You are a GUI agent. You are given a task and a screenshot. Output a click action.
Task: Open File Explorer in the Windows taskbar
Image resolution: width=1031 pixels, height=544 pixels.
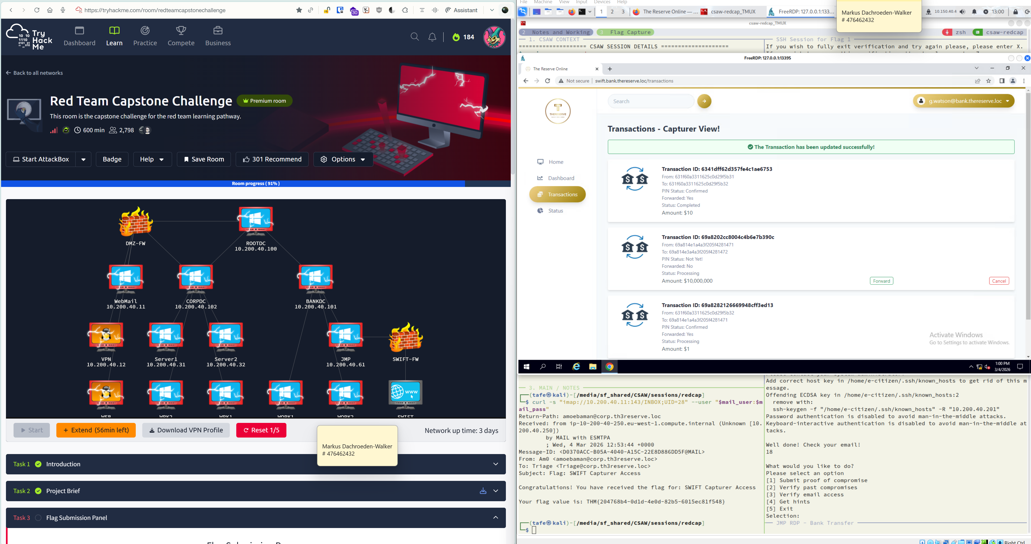click(x=592, y=367)
